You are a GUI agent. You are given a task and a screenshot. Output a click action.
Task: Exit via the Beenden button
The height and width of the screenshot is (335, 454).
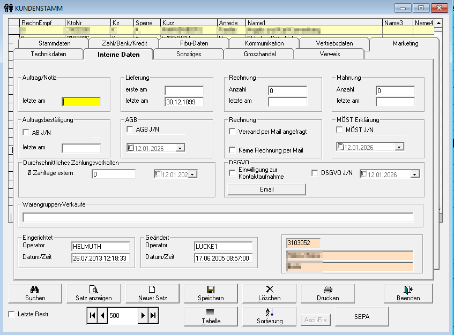click(408, 293)
